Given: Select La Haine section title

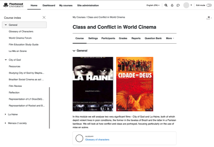Looking at the screenshot, I should tap(13, 114).
